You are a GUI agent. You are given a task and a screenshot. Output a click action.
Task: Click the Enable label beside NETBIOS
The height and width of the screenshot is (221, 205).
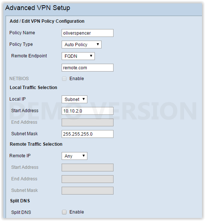(x=77, y=79)
